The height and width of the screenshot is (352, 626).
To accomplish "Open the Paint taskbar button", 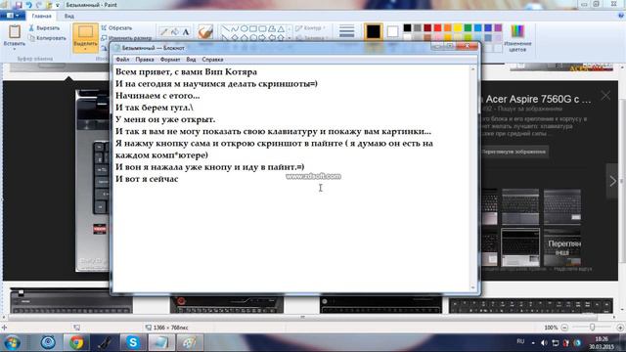I will [190, 343].
